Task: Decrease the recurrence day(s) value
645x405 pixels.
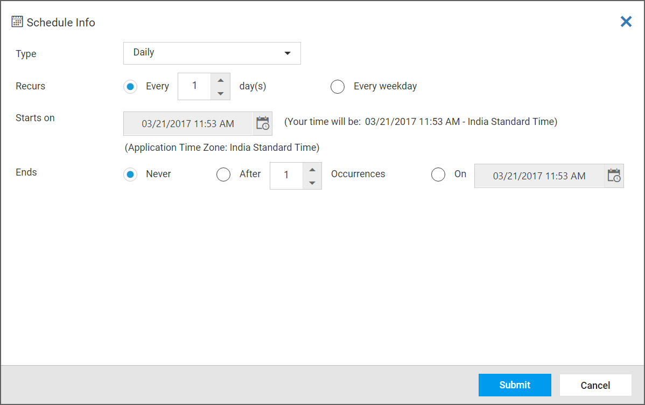Action: pos(221,93)
